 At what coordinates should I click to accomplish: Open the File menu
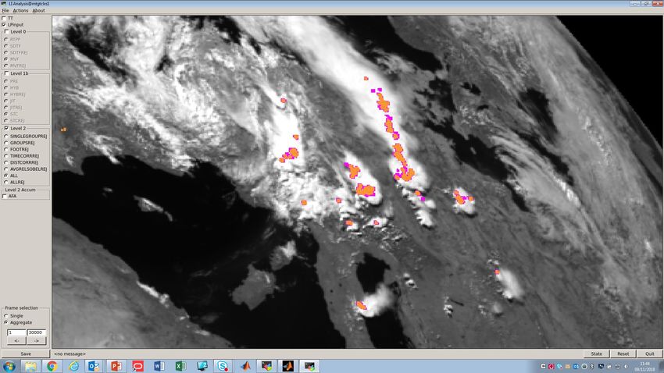pyautogui.click(x=5, y=11)
